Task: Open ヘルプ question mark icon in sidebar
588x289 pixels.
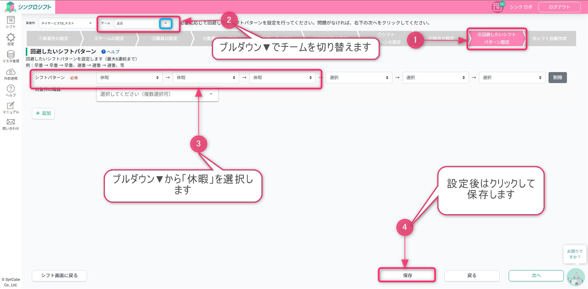Action: [x=11, y=90]
